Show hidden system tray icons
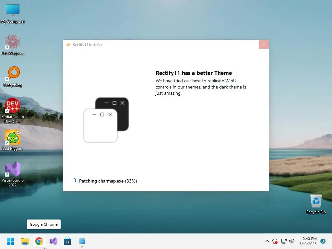332x249 pixels. pos(267,241)
